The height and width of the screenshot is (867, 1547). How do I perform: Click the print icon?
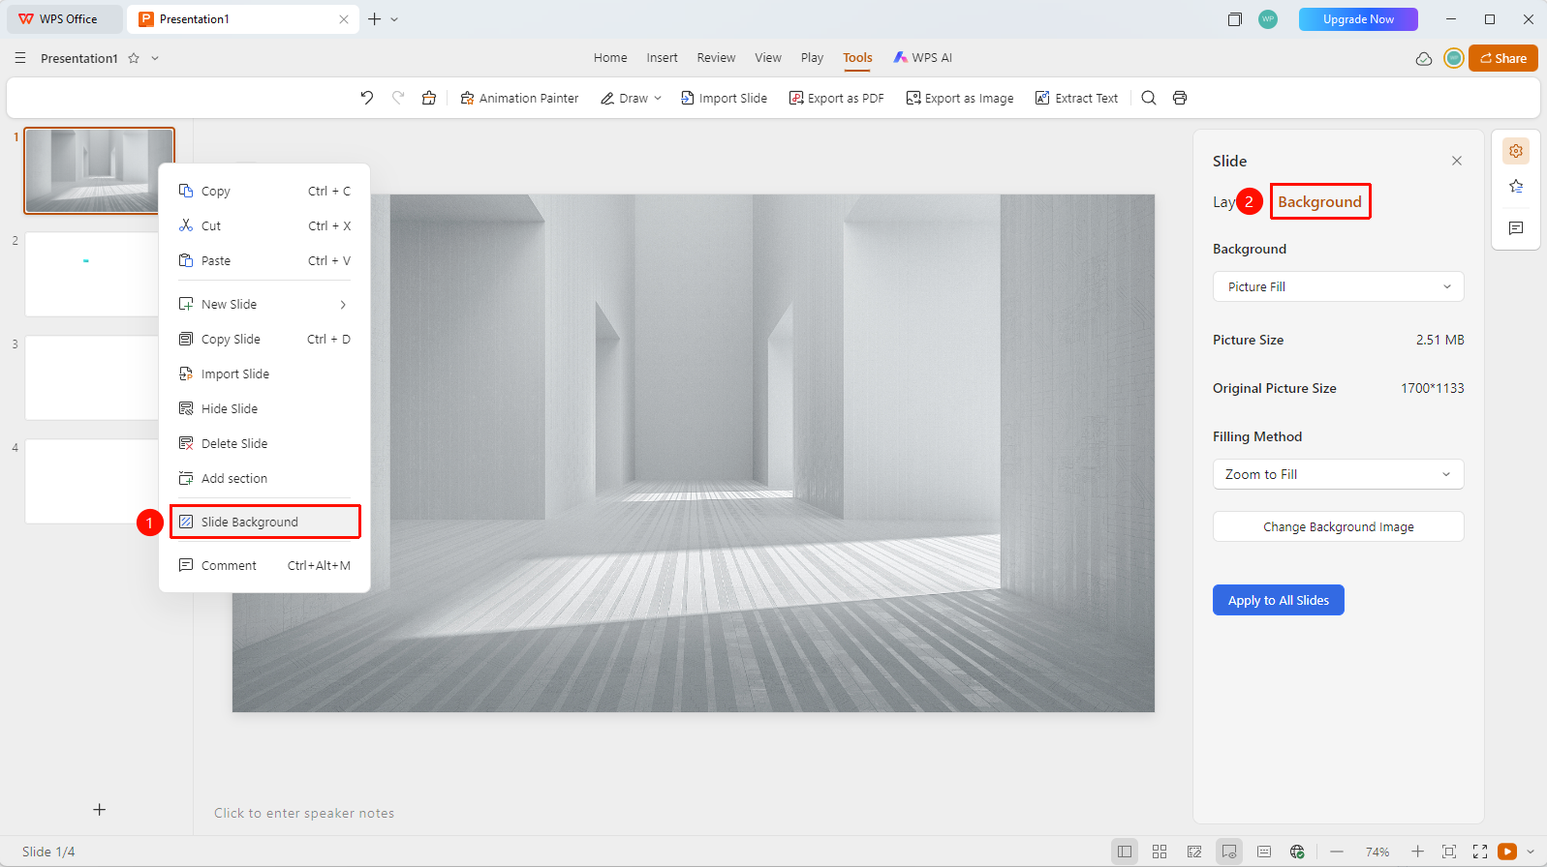tap(1180, 98)
